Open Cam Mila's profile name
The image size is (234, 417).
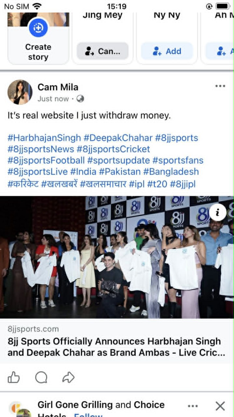pyautogui.click(x=58, y=87)
